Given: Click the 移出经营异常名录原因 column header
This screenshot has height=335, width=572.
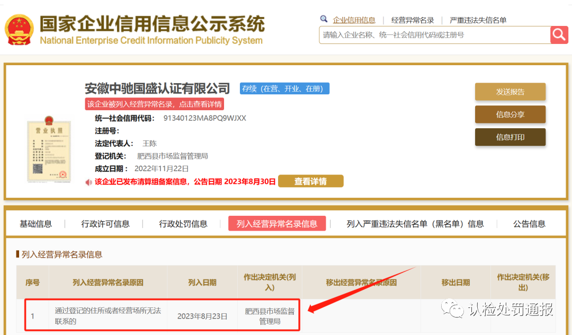Looking at the screenshot, I should coord(361,283).
